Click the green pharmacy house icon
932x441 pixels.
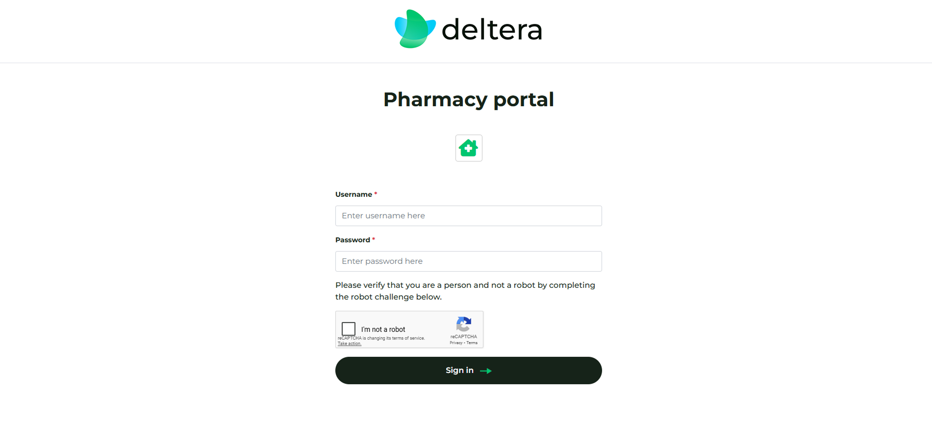(469, 148)
